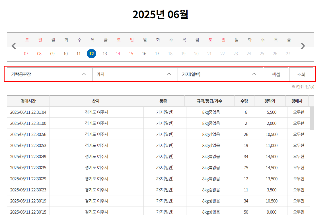The height and width of the screenshot is (215, 333).
Task: Select greyed date 27
Action: [x=288, y=54]
